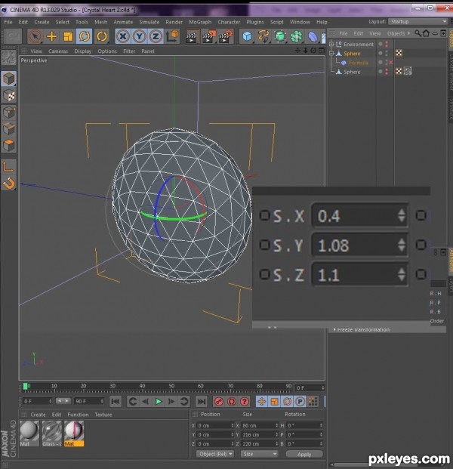This screenshot has height=469, width=453.
Task: Toggle the Snap magnet icon
Action: pos(9,183)
